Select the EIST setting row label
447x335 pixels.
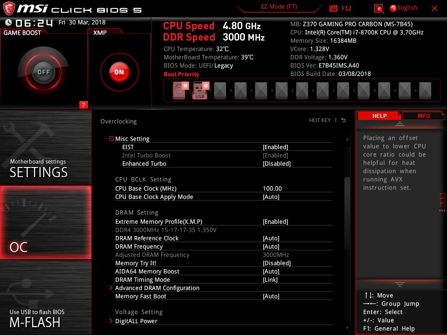(128, 147)
